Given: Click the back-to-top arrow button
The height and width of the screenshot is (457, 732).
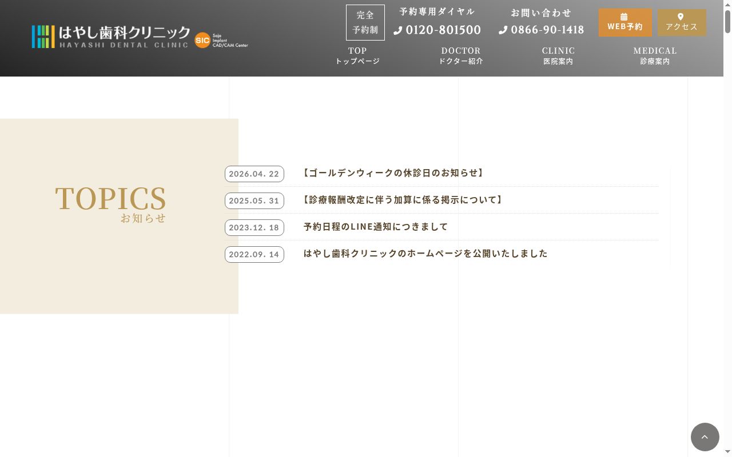Looking at the screenshot, I should [x=705, y=437].
